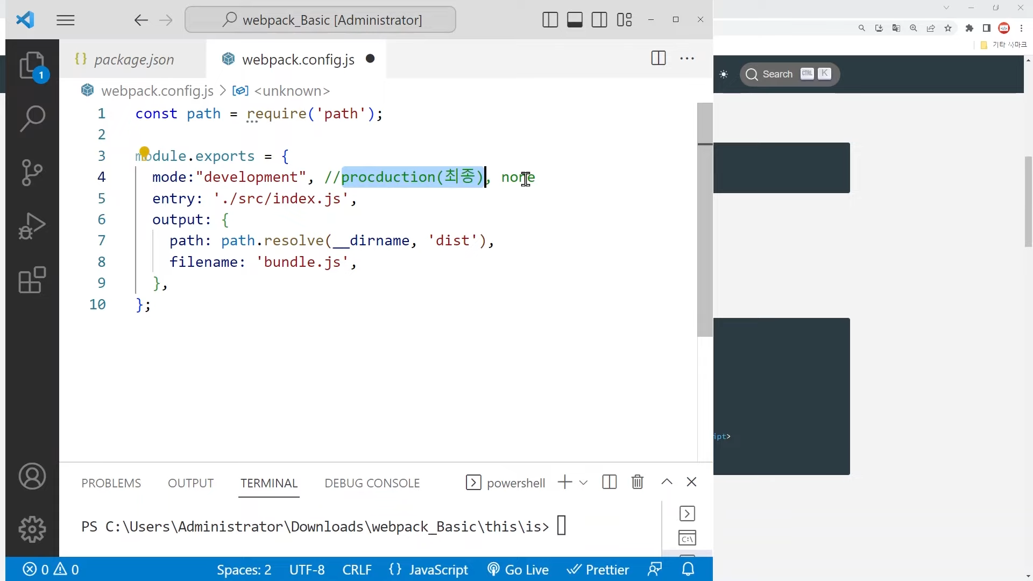Kill terminal with the trash icon
The height and width of the screenshot is (581, 1033).
tap(638, 482)
